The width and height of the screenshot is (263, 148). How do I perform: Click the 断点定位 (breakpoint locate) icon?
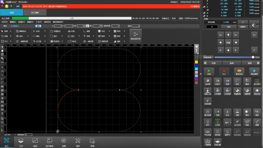coord(239,71)
